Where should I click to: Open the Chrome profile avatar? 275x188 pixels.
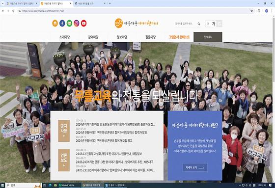(x=266, y=11)
